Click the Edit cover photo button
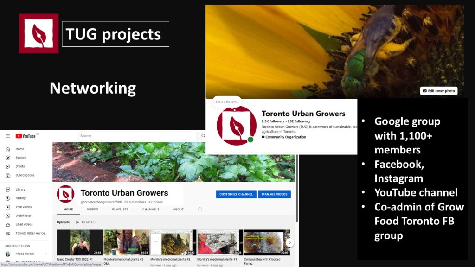The image size is (475, 267). tap(438, 91)
